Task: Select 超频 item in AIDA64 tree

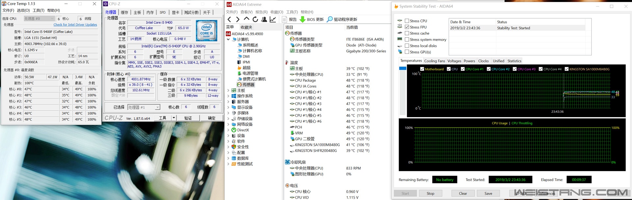Action: [x=246, y=68]
